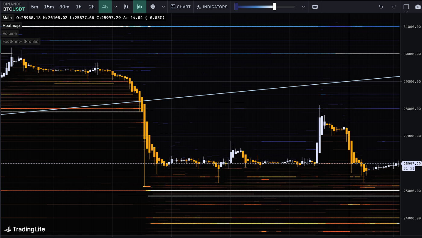Toggle the Volume indicator label
Screen dimensions: 422x238
coord(10,33)
